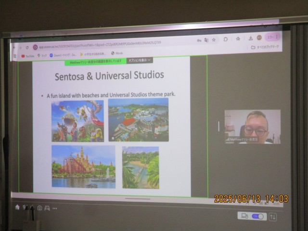Click the up-down arrows swap button

point(273,217)
